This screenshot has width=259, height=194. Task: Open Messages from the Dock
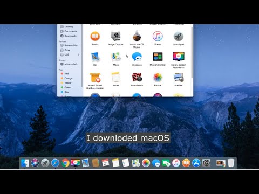coord(156,163)
